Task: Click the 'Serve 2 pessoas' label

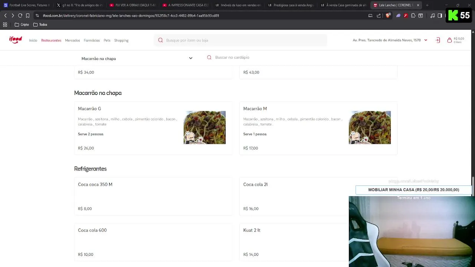Action: pyautogui.click(x=91, y=134)
